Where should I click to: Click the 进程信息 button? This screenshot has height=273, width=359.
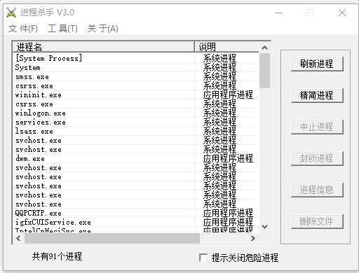pyautogui.click(x=317, y=190)
